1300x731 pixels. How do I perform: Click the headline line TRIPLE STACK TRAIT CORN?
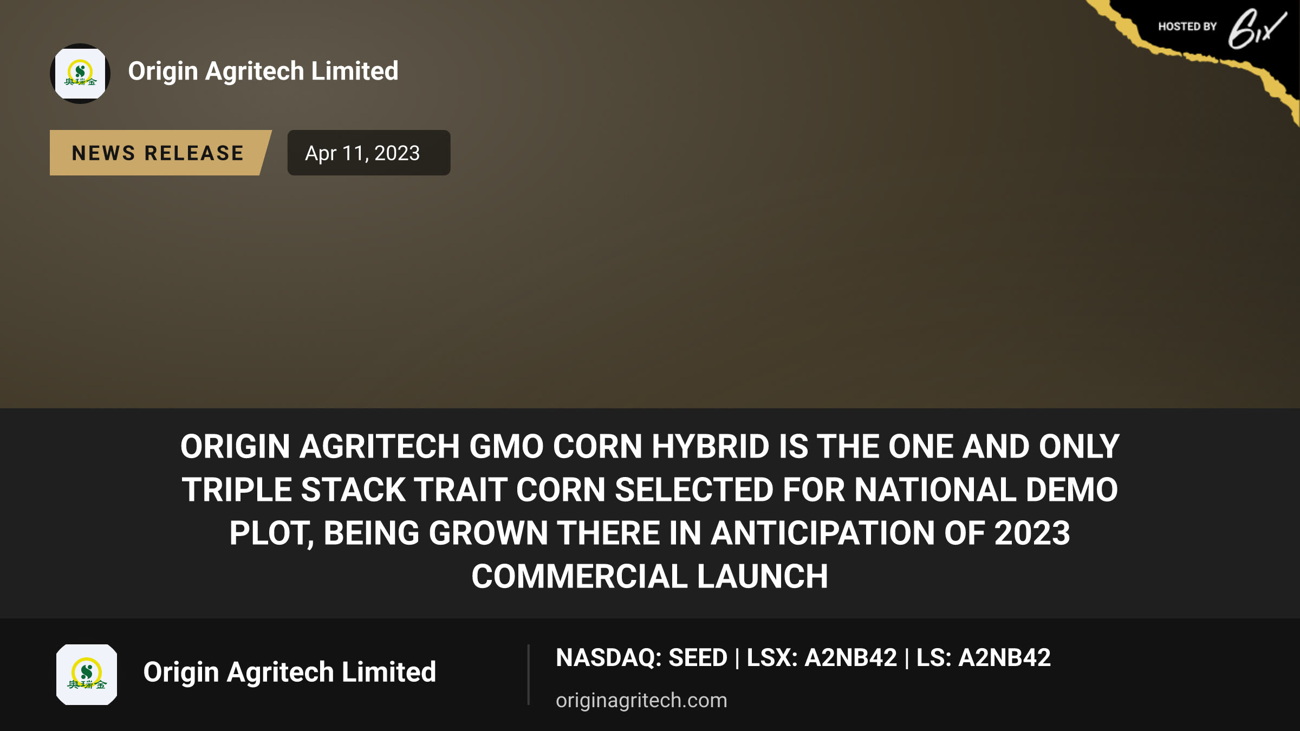(650, 489)
